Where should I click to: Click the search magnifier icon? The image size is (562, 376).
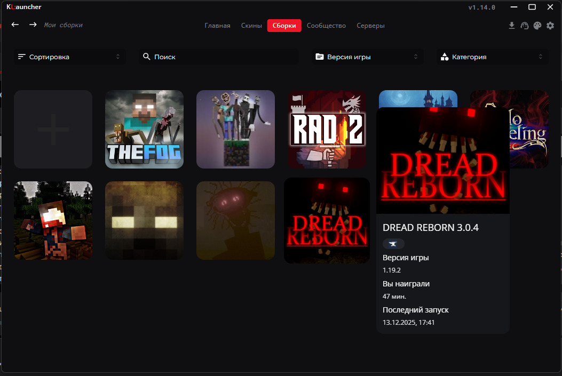[x=147, y=57]
